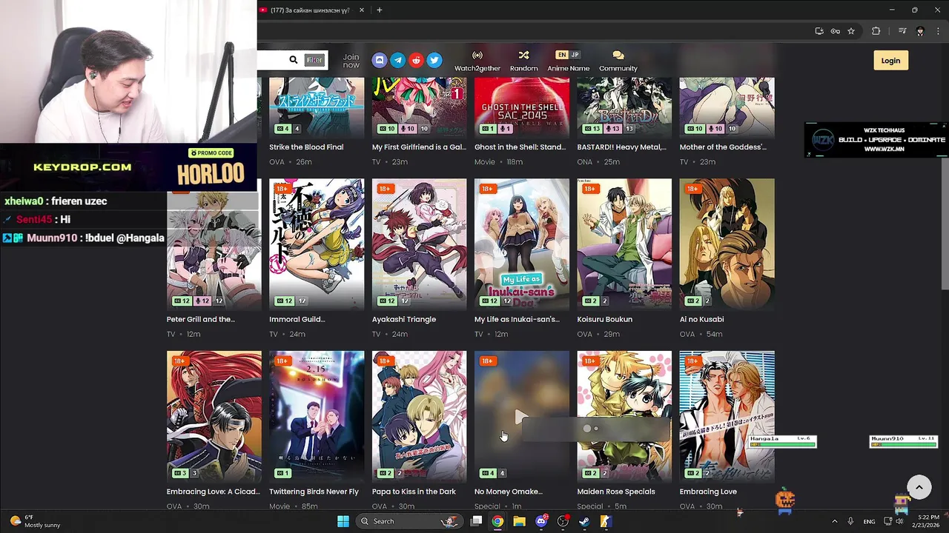The width and height of the screenshot is (949, 533).
Task: Close the YouTube browser tab
Action: point(362,10)
